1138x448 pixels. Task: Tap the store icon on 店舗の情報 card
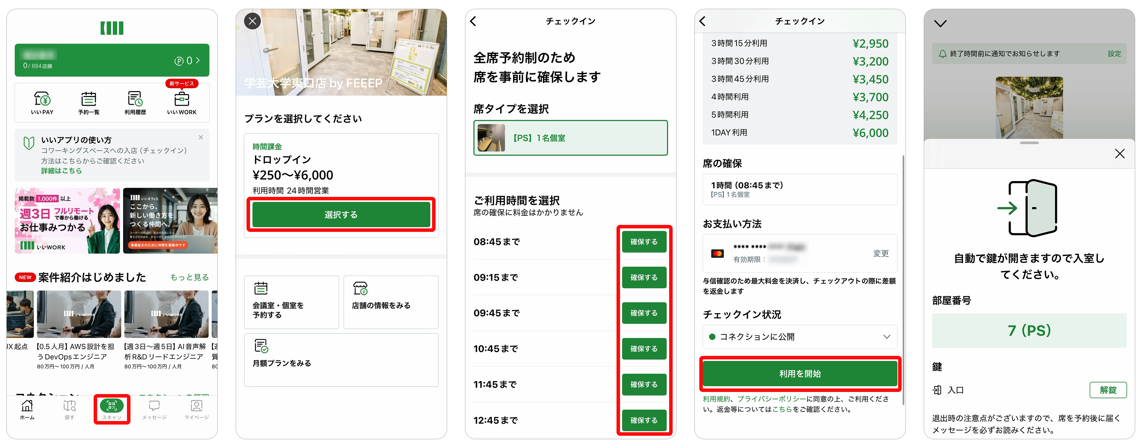(x=361, y=288)
